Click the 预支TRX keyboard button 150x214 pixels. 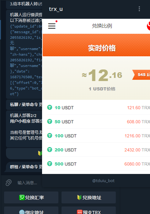(89, 210)
